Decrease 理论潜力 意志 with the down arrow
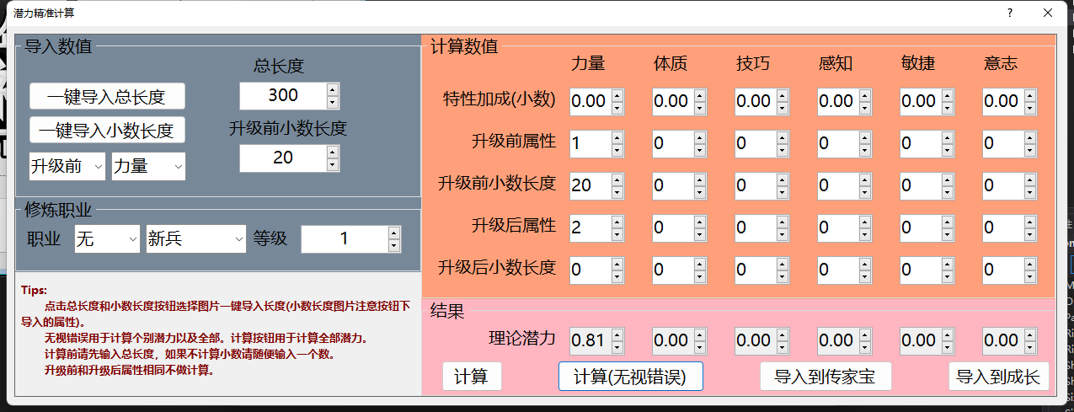1074x412 pixels. tap(1030, 347)
